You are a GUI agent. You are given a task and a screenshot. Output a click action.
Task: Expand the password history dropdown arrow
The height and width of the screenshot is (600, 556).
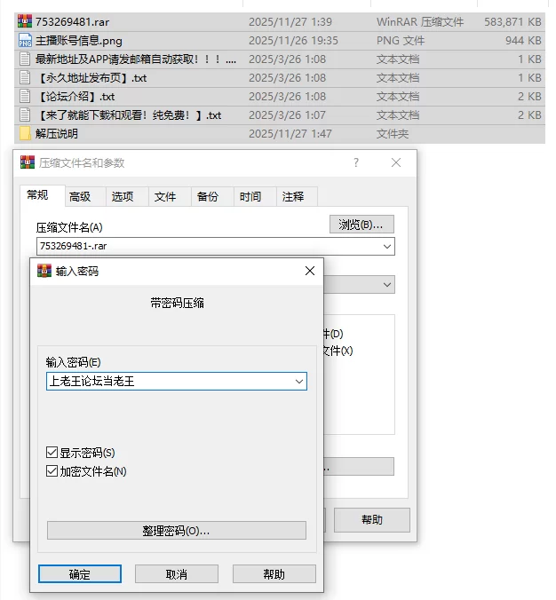point(299,382)
